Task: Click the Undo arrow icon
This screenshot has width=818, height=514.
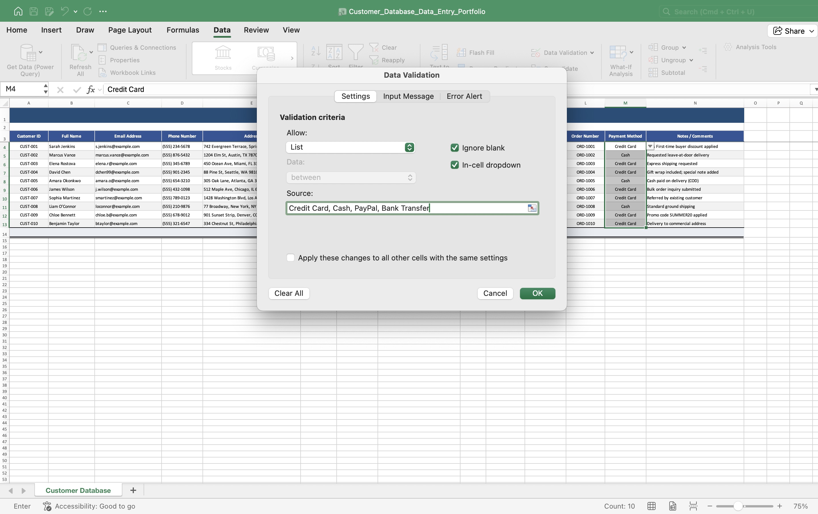Action: pyautogui.click(x=64, y=11)
